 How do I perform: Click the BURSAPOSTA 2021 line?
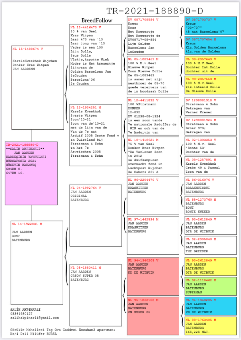(x=21, y=161)
